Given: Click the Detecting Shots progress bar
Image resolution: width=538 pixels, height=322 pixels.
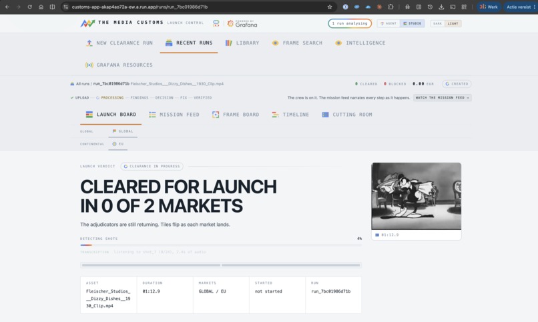Looking at the screenshot, I should click(221, 245).
